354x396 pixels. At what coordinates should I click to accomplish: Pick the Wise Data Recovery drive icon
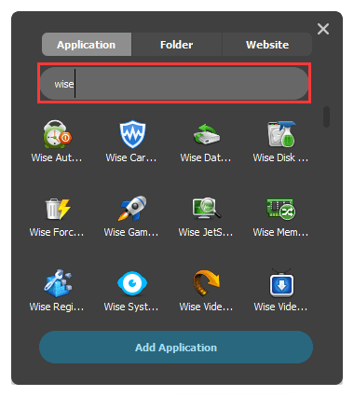pos(207,134)
